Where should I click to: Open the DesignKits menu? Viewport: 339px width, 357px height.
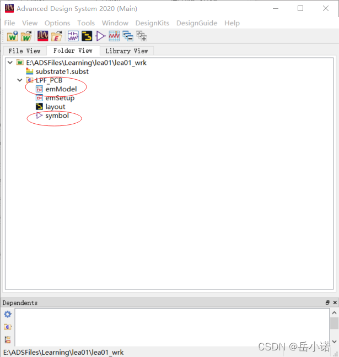click(x=152, y=23)
